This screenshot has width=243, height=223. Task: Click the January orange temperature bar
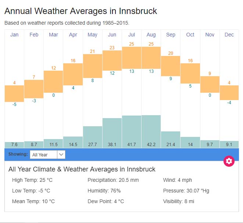pyautogui.click(x=14, y=93)
